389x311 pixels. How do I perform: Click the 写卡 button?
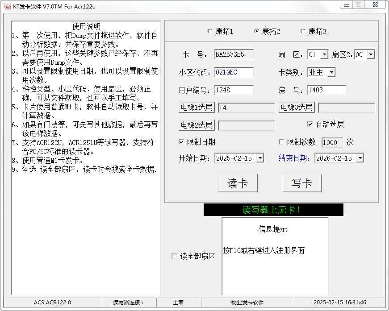[302, 183]
